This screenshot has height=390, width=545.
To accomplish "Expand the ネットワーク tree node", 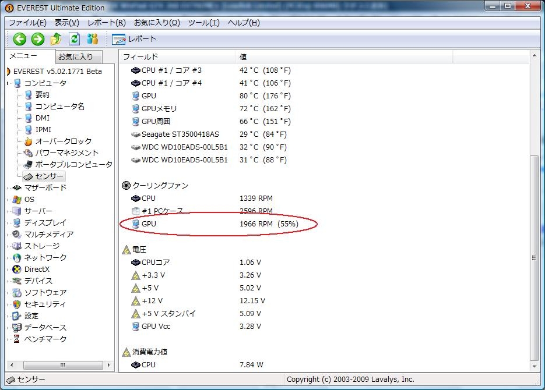I will point(8,258).
